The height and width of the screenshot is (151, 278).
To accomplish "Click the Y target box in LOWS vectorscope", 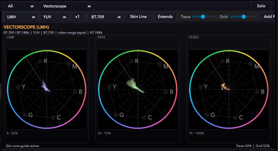I will click(x=18, y=87).
